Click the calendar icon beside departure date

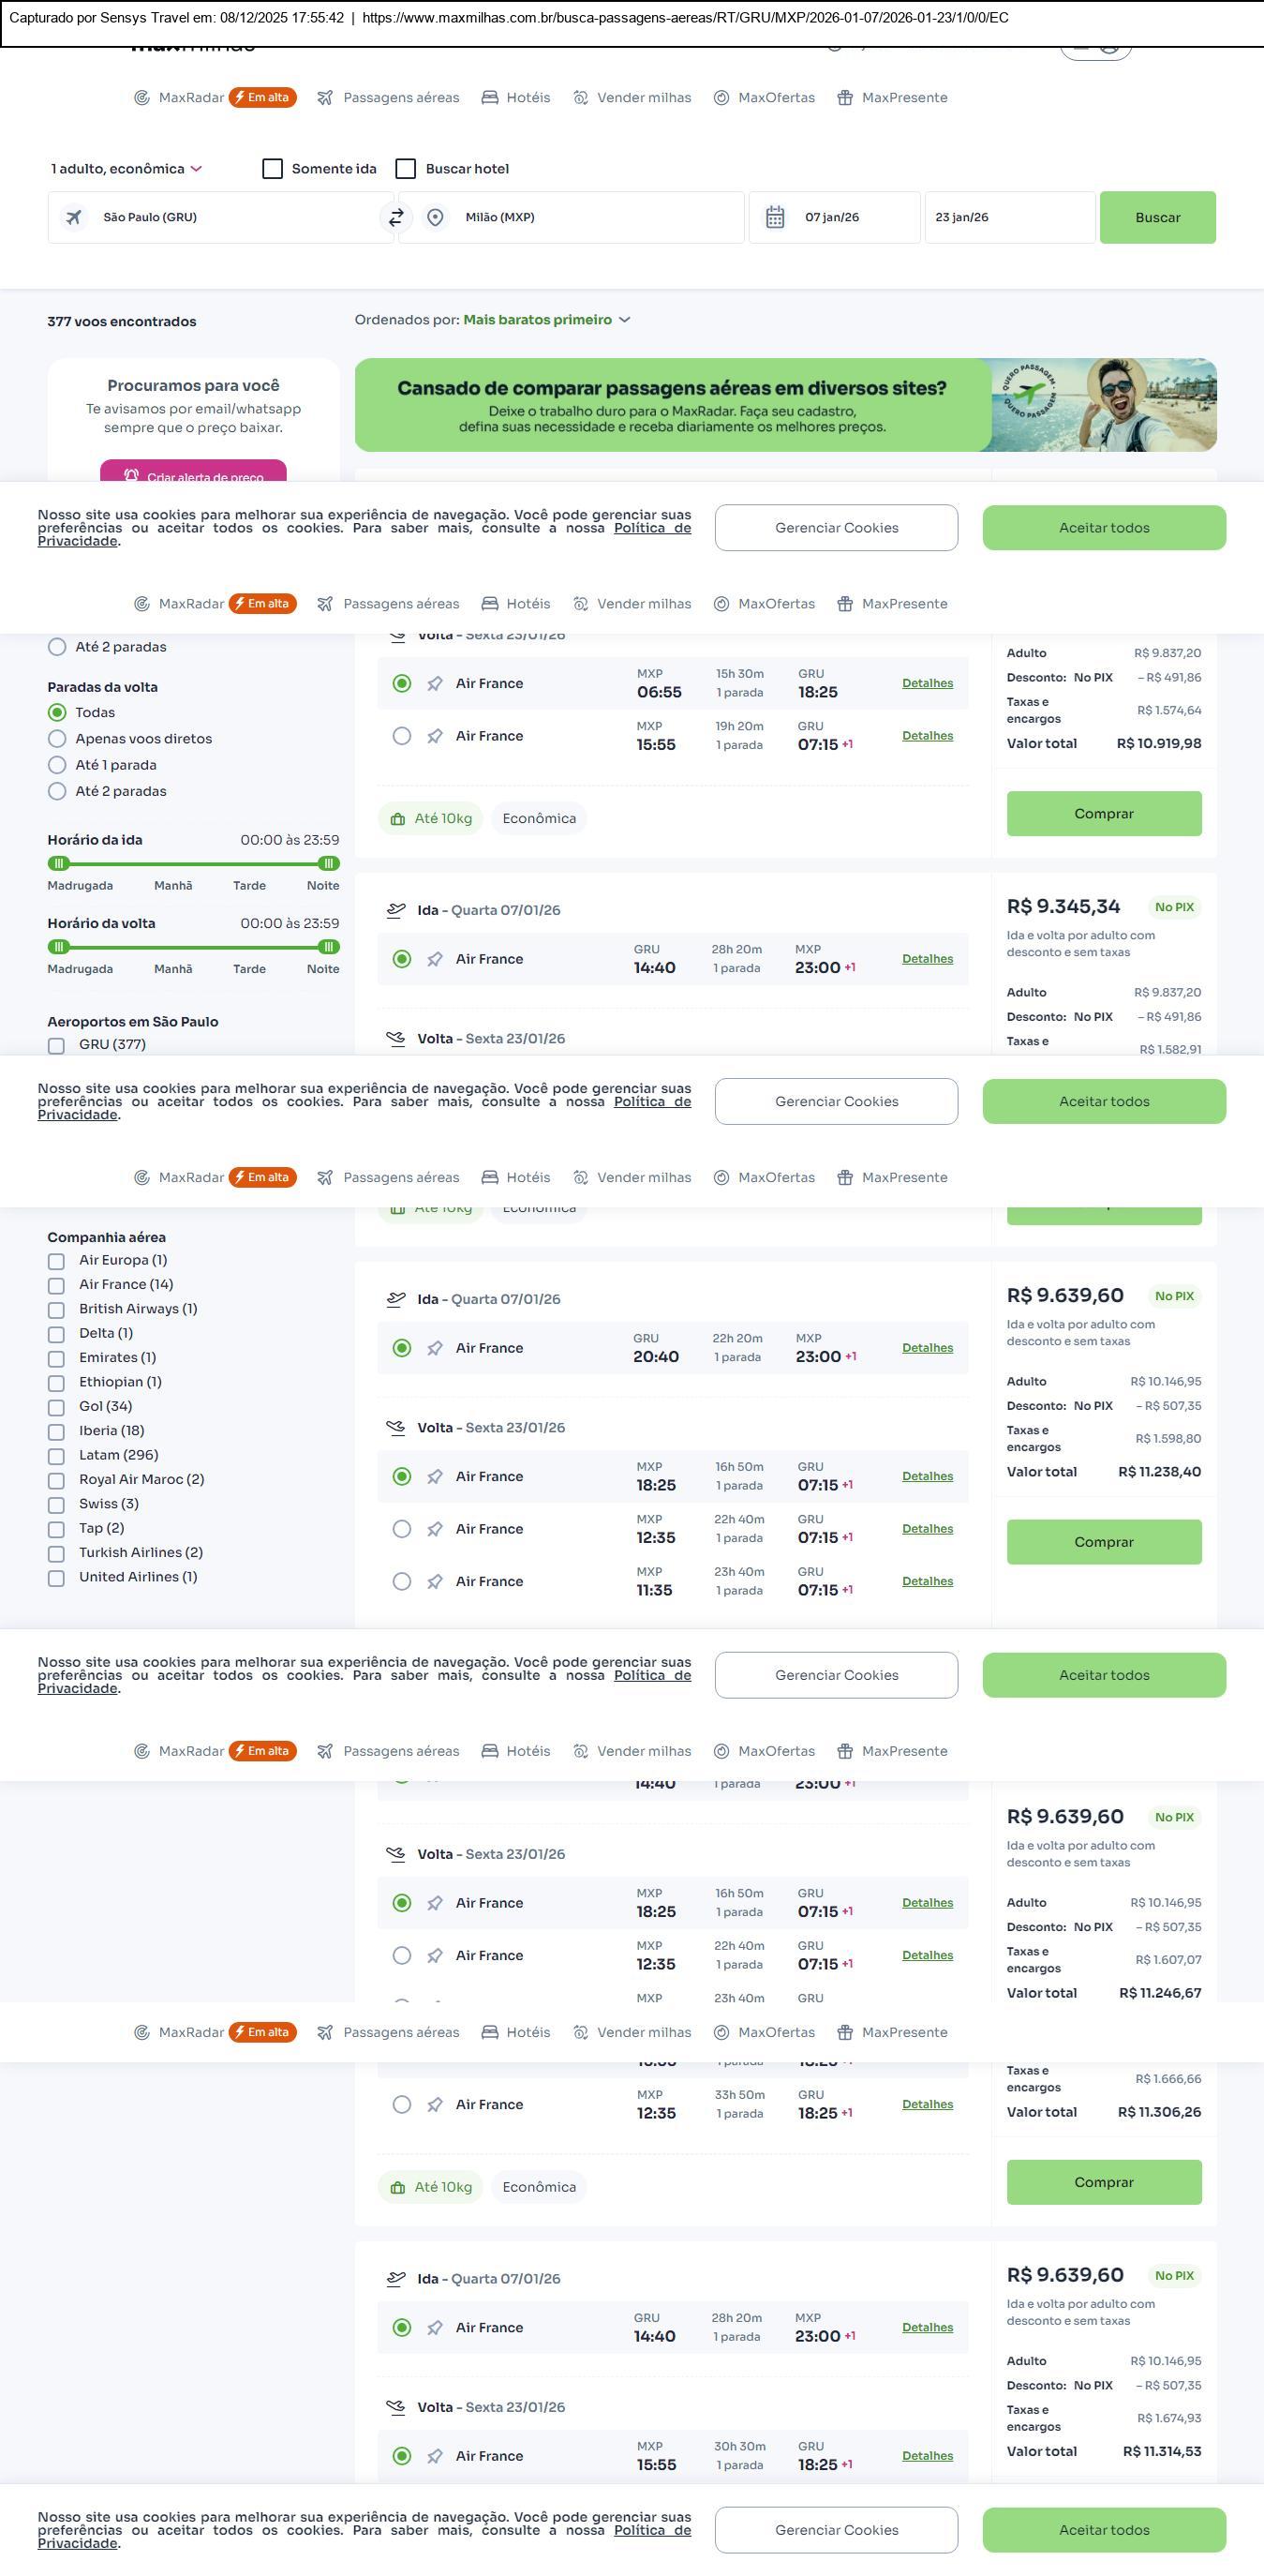[x=774, y=217]
